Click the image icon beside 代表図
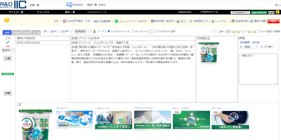This screenshot has height=140, width=281. (x=208, y=38)
